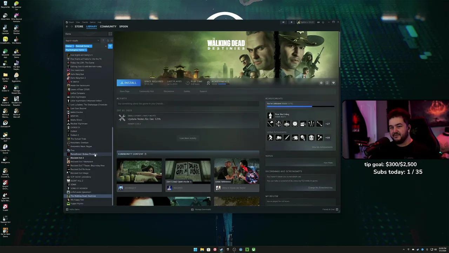Open File Explorer from the taskbar
Image resolution: width=449 pixels, height=253 pixels.
click(202, 249)
